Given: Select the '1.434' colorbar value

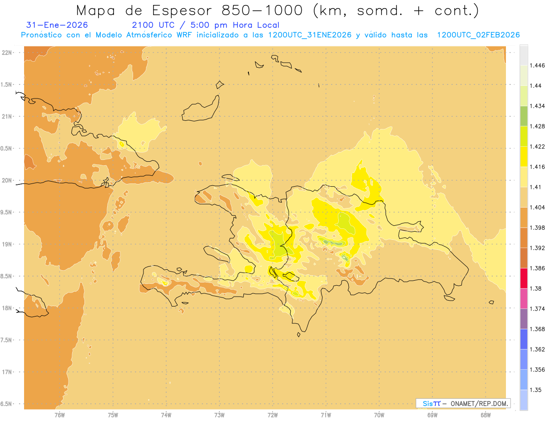Looking at the screenshot, I should (537, 106).
